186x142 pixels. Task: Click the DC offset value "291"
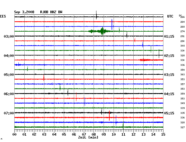[183, 36]
